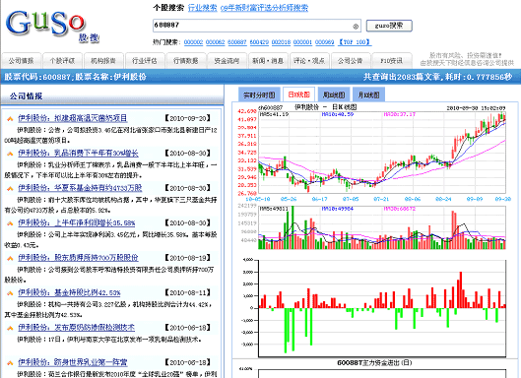Open article 伊利股份:基金持股比例42.53%
Screen dimensions: 521x378
coord(69,292)
